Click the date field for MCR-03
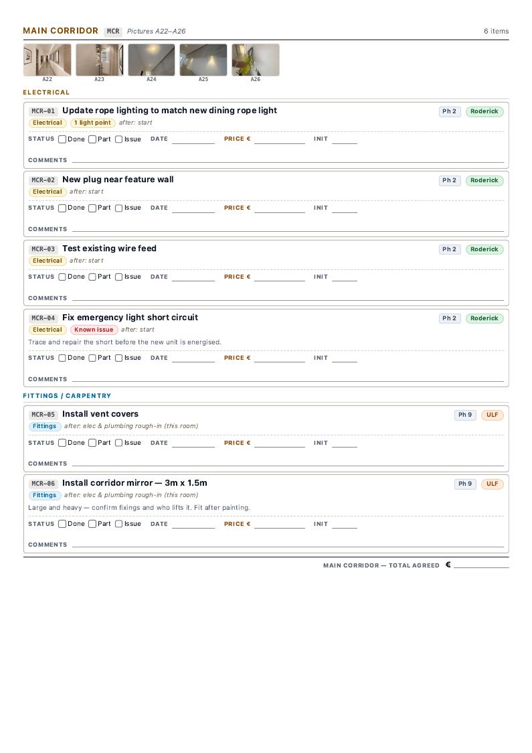Image resolution: width=532 pixels, height=753 pixels. pos(193,277)
